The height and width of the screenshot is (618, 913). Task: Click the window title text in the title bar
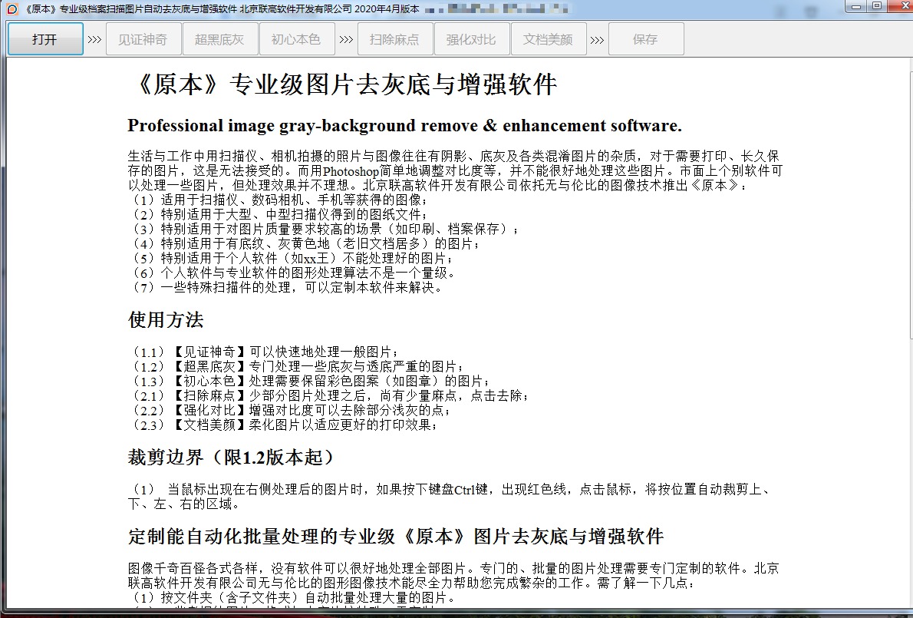(x=222, y=9)
